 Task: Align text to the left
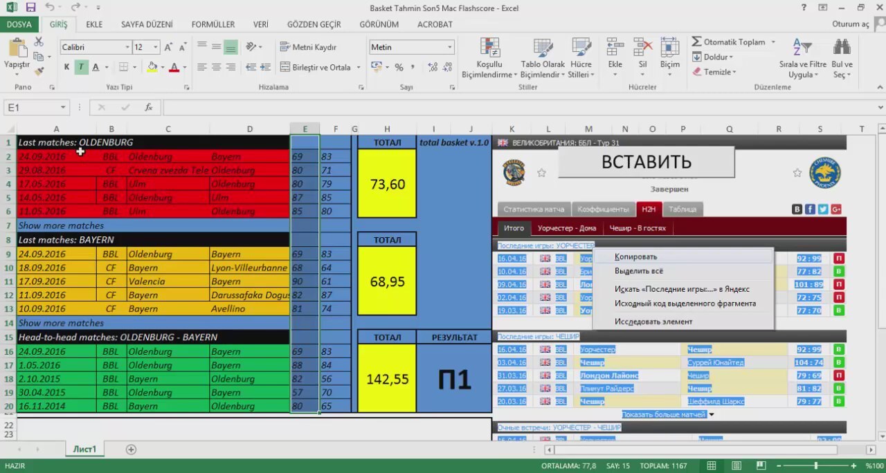coord(202,67)
